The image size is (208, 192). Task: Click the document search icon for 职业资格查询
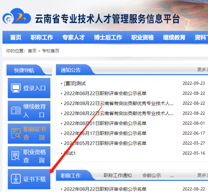[x=16, y=156]
